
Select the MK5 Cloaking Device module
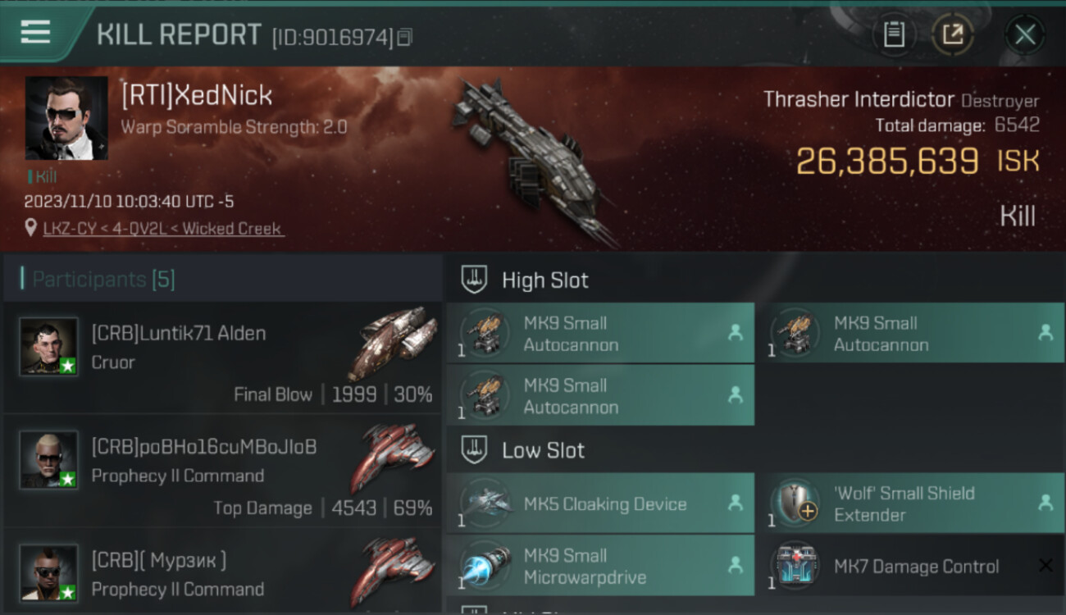pyautogui.click(x=600, y=503)
